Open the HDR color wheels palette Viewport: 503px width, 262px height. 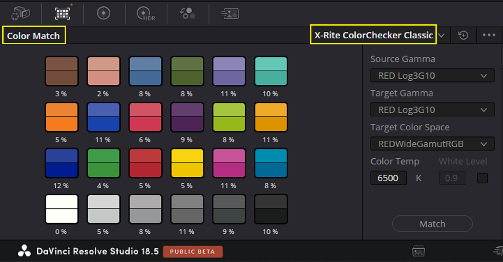point(146,14)
